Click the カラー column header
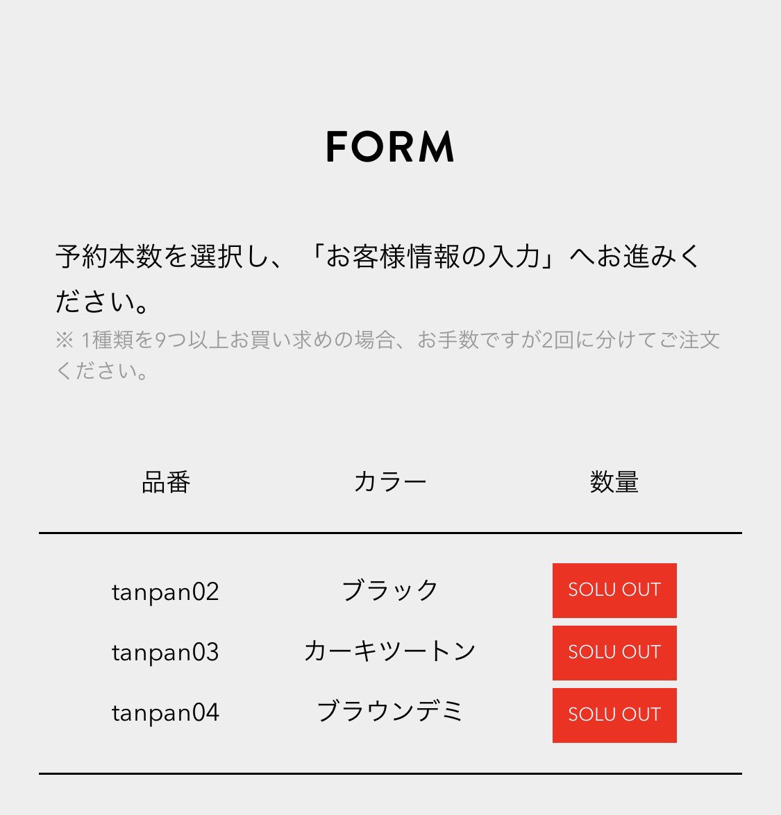This screenshot has height=815, width=781. pos(390,482)
